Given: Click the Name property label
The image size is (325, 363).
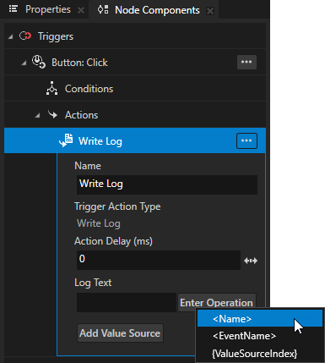Looking at the screenshot, I should pyautogui.click(x=88, y=166).
